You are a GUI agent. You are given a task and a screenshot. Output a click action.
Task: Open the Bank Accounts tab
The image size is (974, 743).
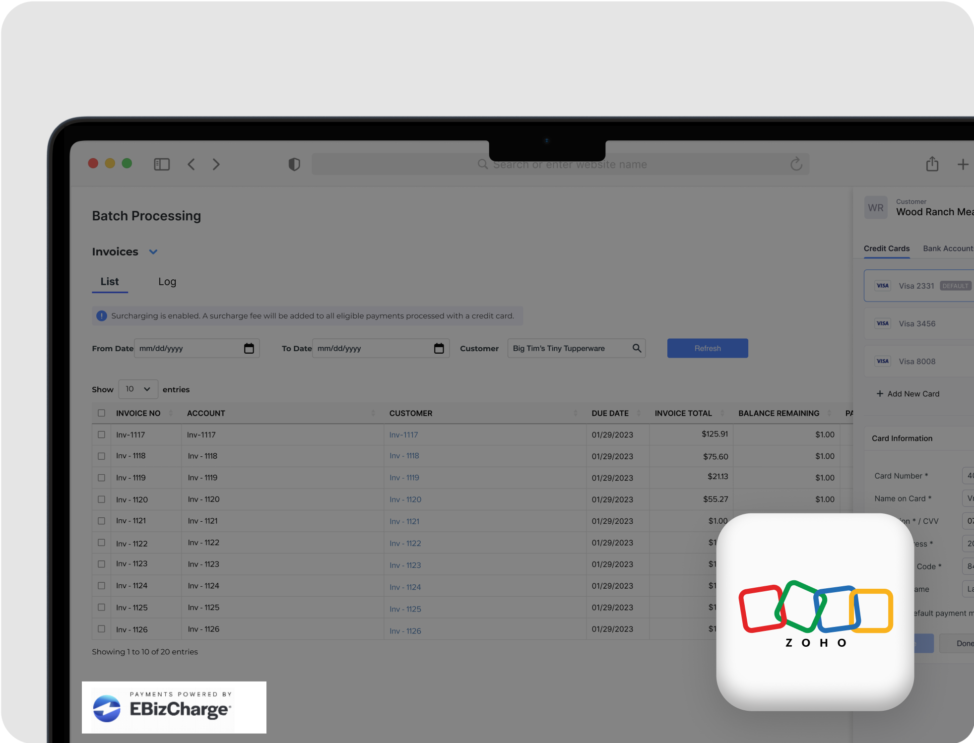948,248
